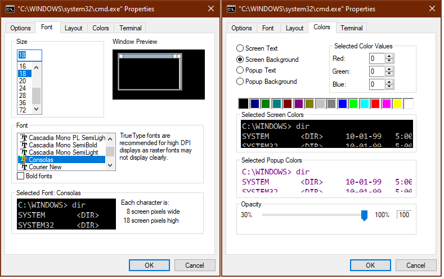The width and height of the screenshot is (444, 279).
Task: Click cmd icon in right Properties title bar
Action: point(231,9)
